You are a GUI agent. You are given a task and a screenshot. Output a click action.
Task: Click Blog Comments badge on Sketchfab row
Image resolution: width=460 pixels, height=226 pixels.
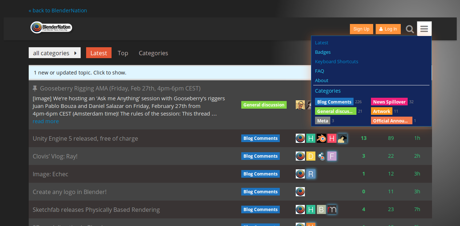[261, 209]
